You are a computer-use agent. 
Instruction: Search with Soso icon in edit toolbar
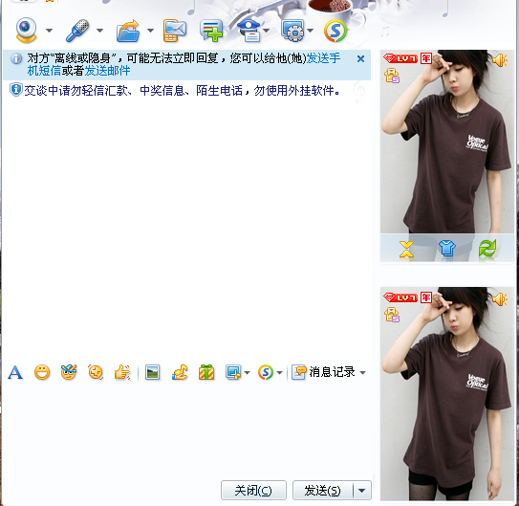point(266,372)
